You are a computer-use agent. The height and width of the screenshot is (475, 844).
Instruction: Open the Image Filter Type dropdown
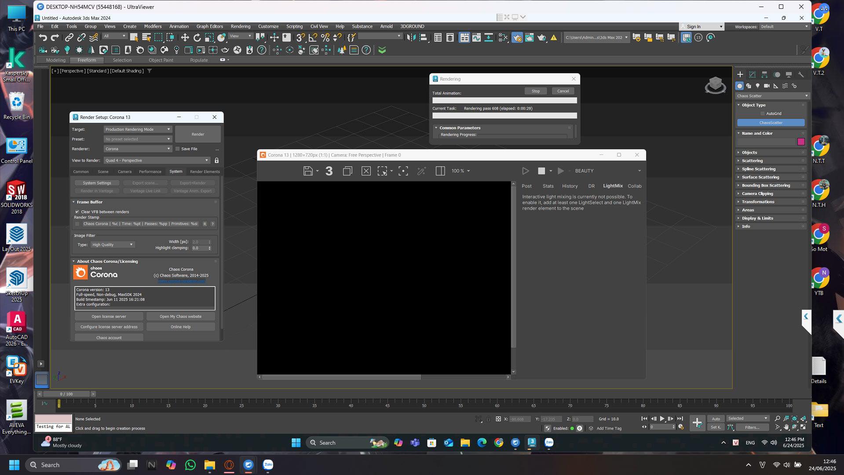point(112,245)
